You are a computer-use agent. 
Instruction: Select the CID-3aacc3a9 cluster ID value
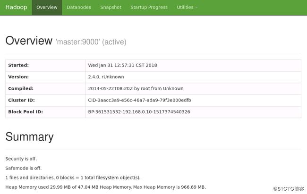139,100
